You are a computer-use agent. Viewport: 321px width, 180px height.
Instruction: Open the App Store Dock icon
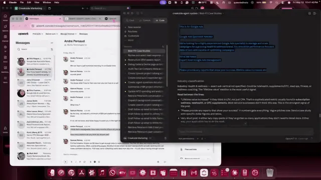(x=81, y=172)
